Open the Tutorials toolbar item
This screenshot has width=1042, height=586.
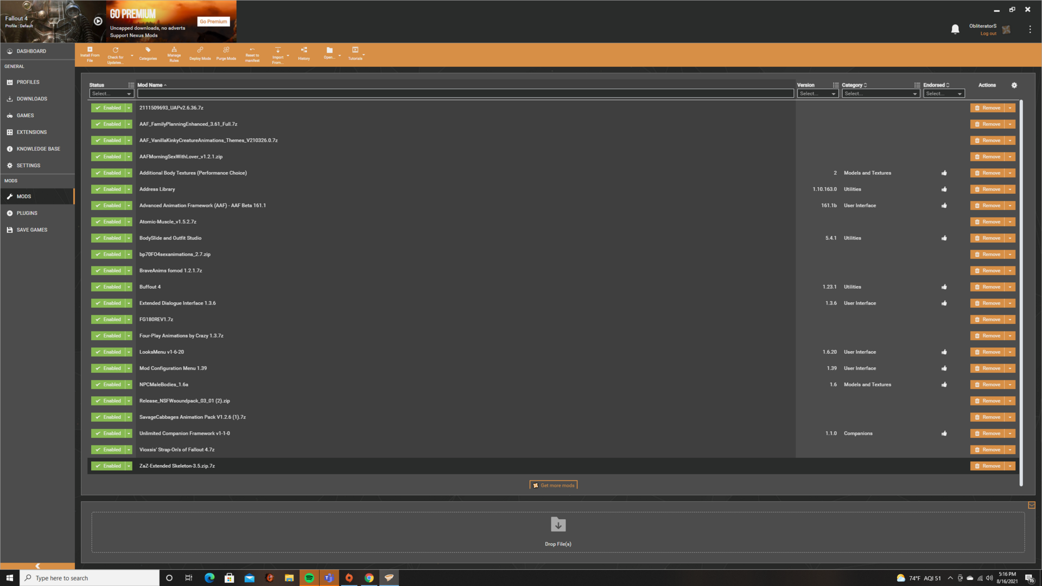click(x=355, y=54)
